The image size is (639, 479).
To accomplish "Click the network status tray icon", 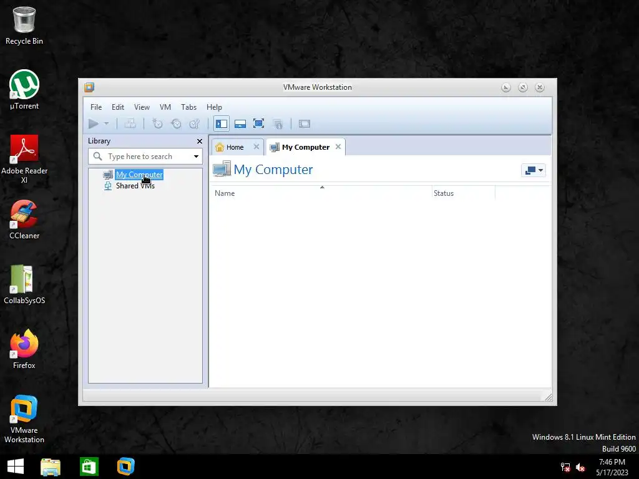I will point(565,467).
